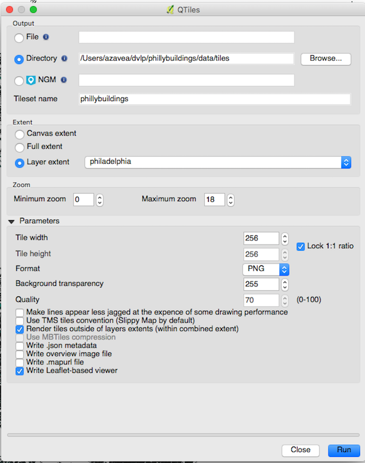Collapse the Parameters section triangle
This screenshot has height=463, width=365.
point(12,221)
